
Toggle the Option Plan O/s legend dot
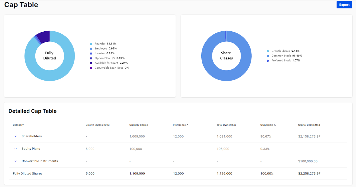(x=91, y=58)
